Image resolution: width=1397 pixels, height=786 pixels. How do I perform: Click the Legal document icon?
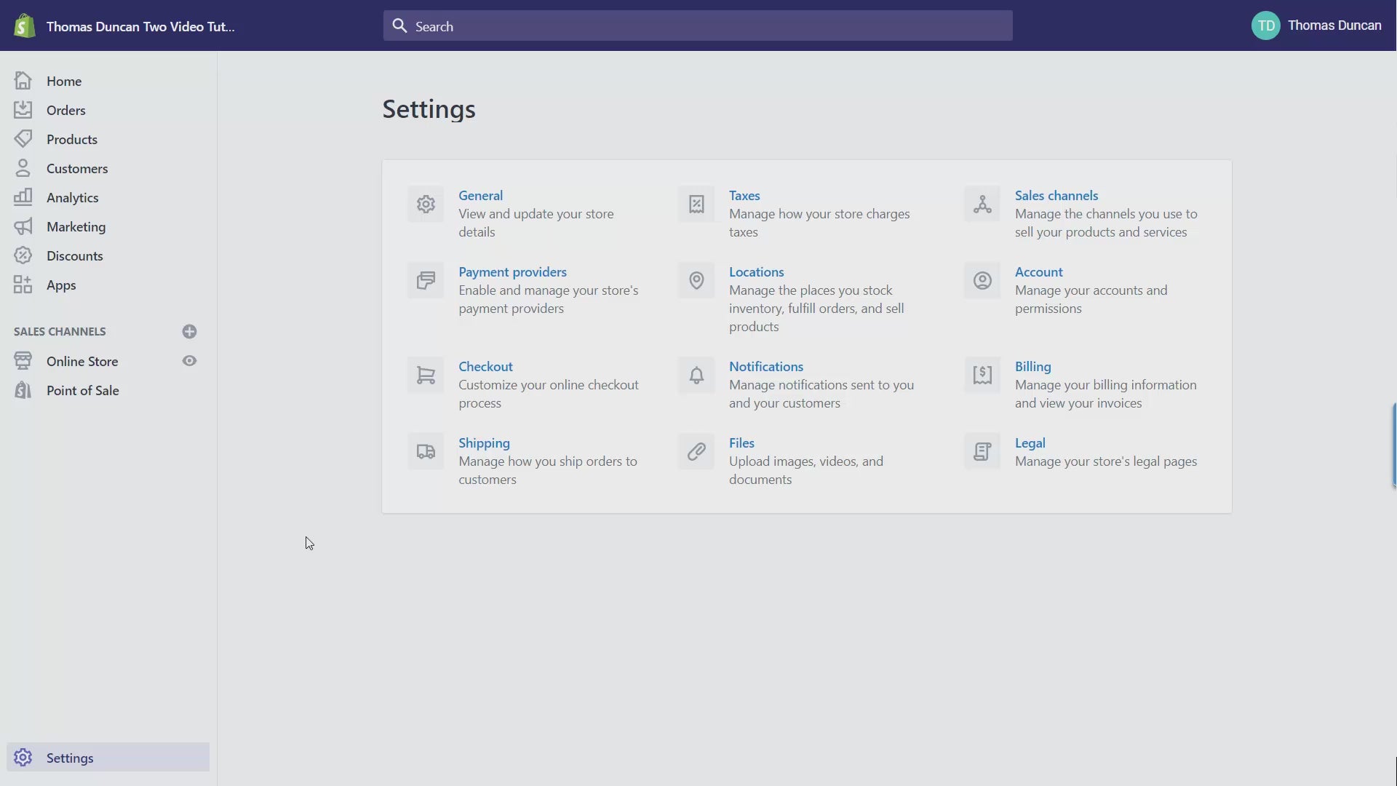pos(982,452)
